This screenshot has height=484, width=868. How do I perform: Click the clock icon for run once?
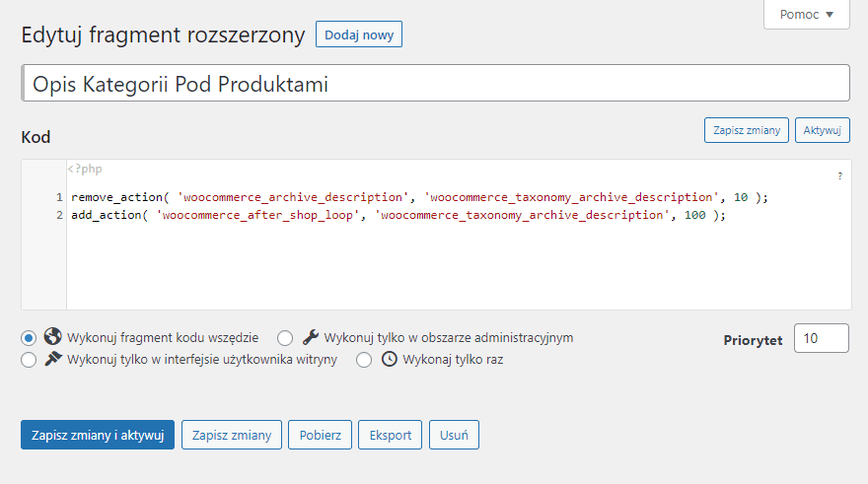click(390, 359)
